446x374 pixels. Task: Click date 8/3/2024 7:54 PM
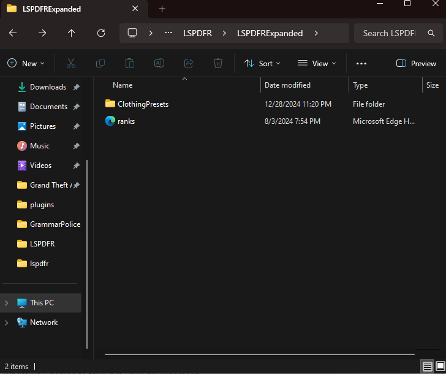292,121
